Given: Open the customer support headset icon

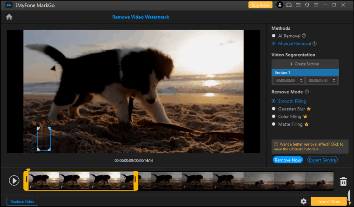Looking at the screenshot, I should [x=306, y=5].
